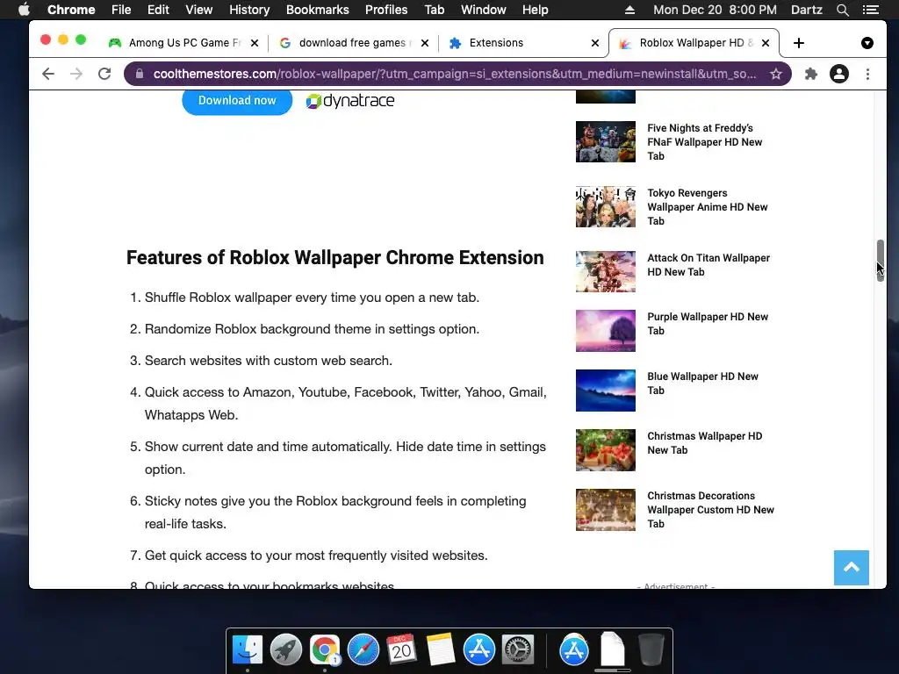Screen dimensions: 899x674
Task: Click the eject icon in menu bar
Action: point(629,10)
